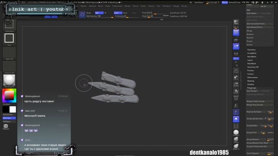The height and width of the screenshot is (156, 278).
Task: Click the round Draw mode icon
Action: tap(82, 14)
